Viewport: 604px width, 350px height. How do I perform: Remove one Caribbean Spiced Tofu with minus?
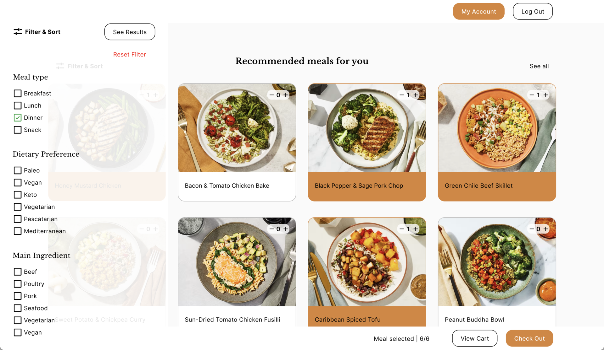click(x=401, y=229)
